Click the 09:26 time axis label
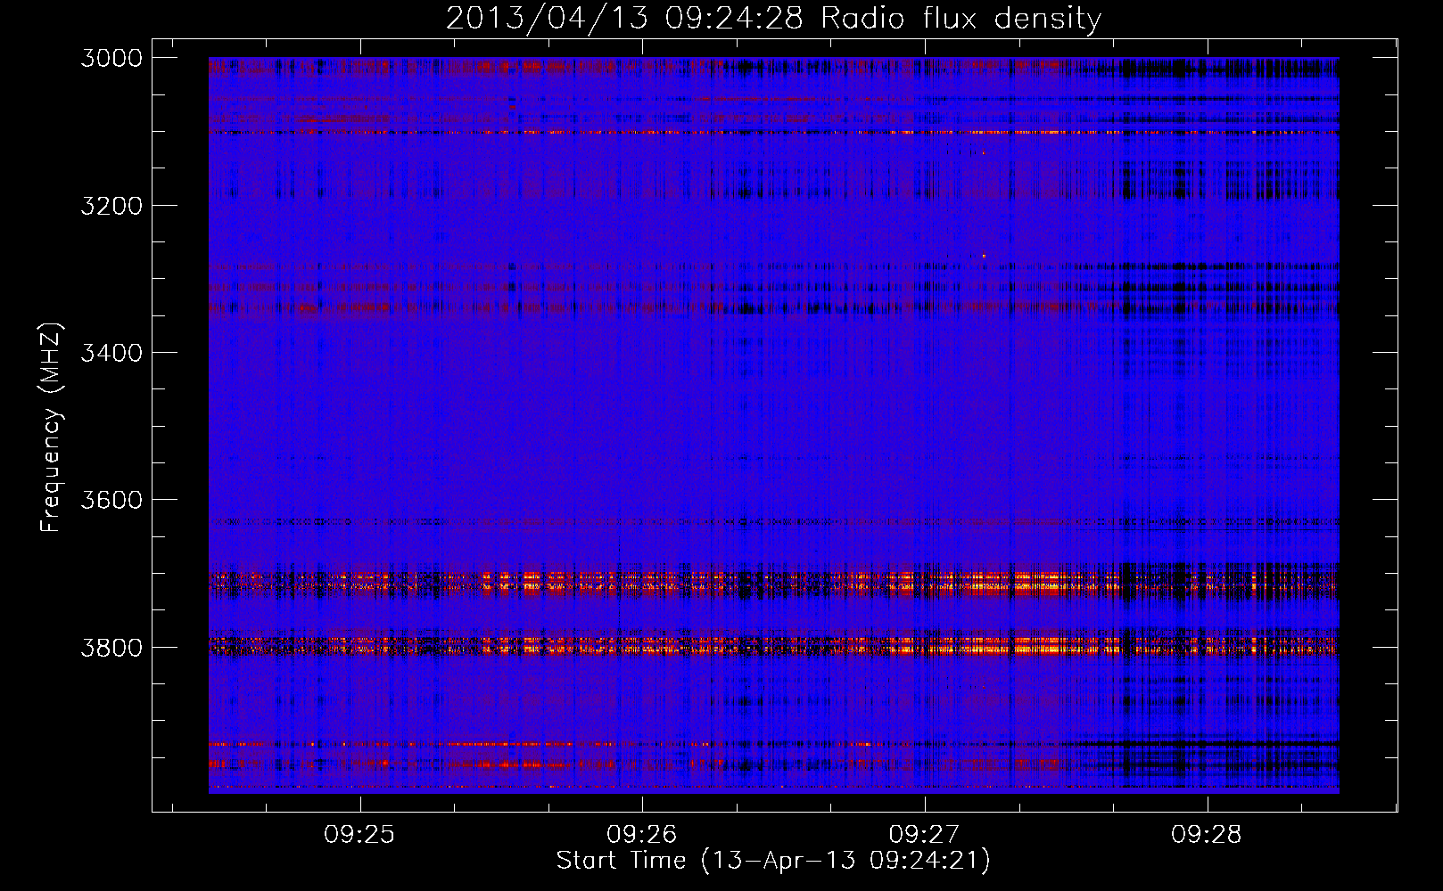This screenshot has width=1443, height=891. pyautogui.click(x=642, y=835)
